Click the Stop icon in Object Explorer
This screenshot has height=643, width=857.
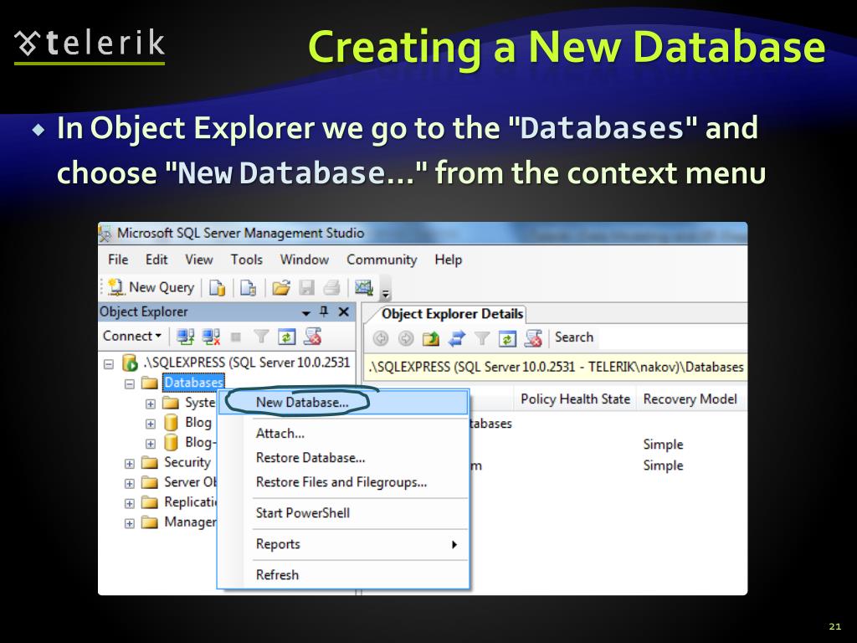tap(236, 337)
